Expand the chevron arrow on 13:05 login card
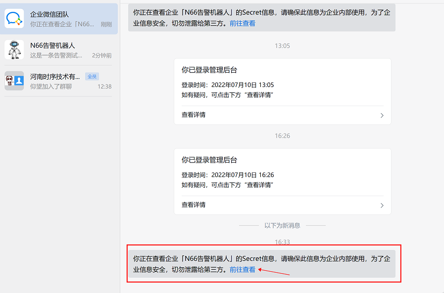This screenshot has height=293, width=444. click(x=382, y=116)
